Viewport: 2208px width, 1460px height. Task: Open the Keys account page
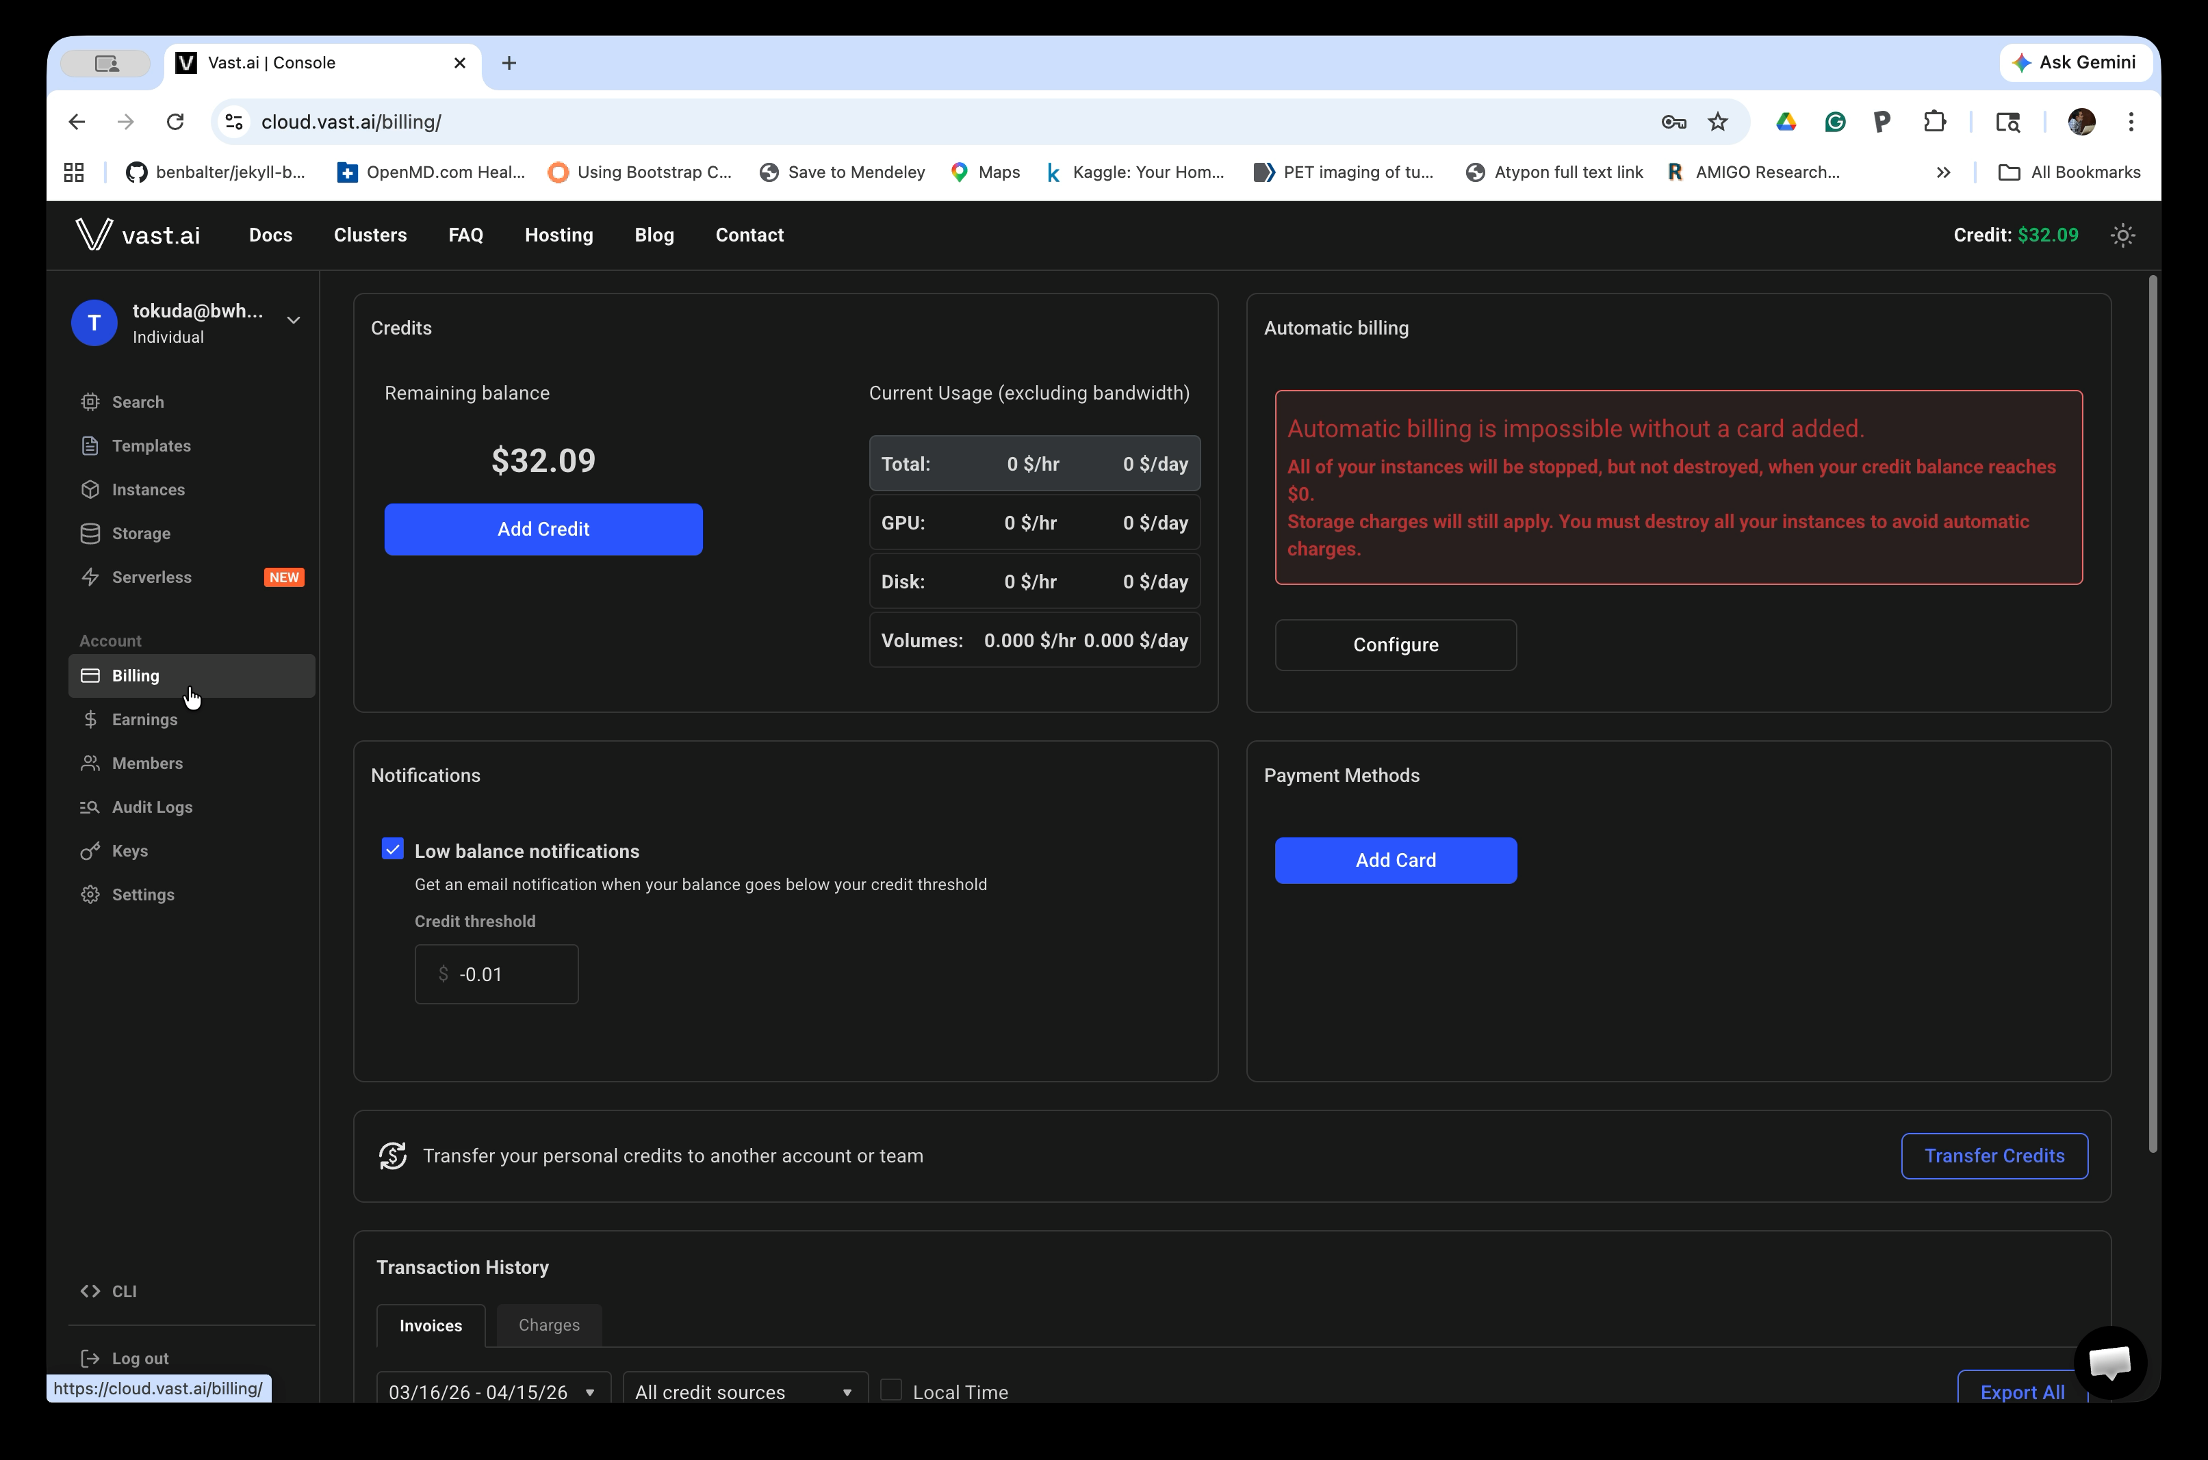129,850
